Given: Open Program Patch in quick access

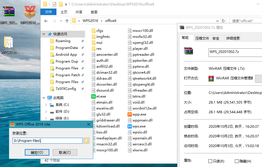Looking at the screenshot, I should pyautogui.click(x=68, y=75).
